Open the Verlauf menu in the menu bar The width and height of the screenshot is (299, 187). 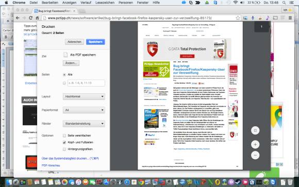(x=86, y=3)
